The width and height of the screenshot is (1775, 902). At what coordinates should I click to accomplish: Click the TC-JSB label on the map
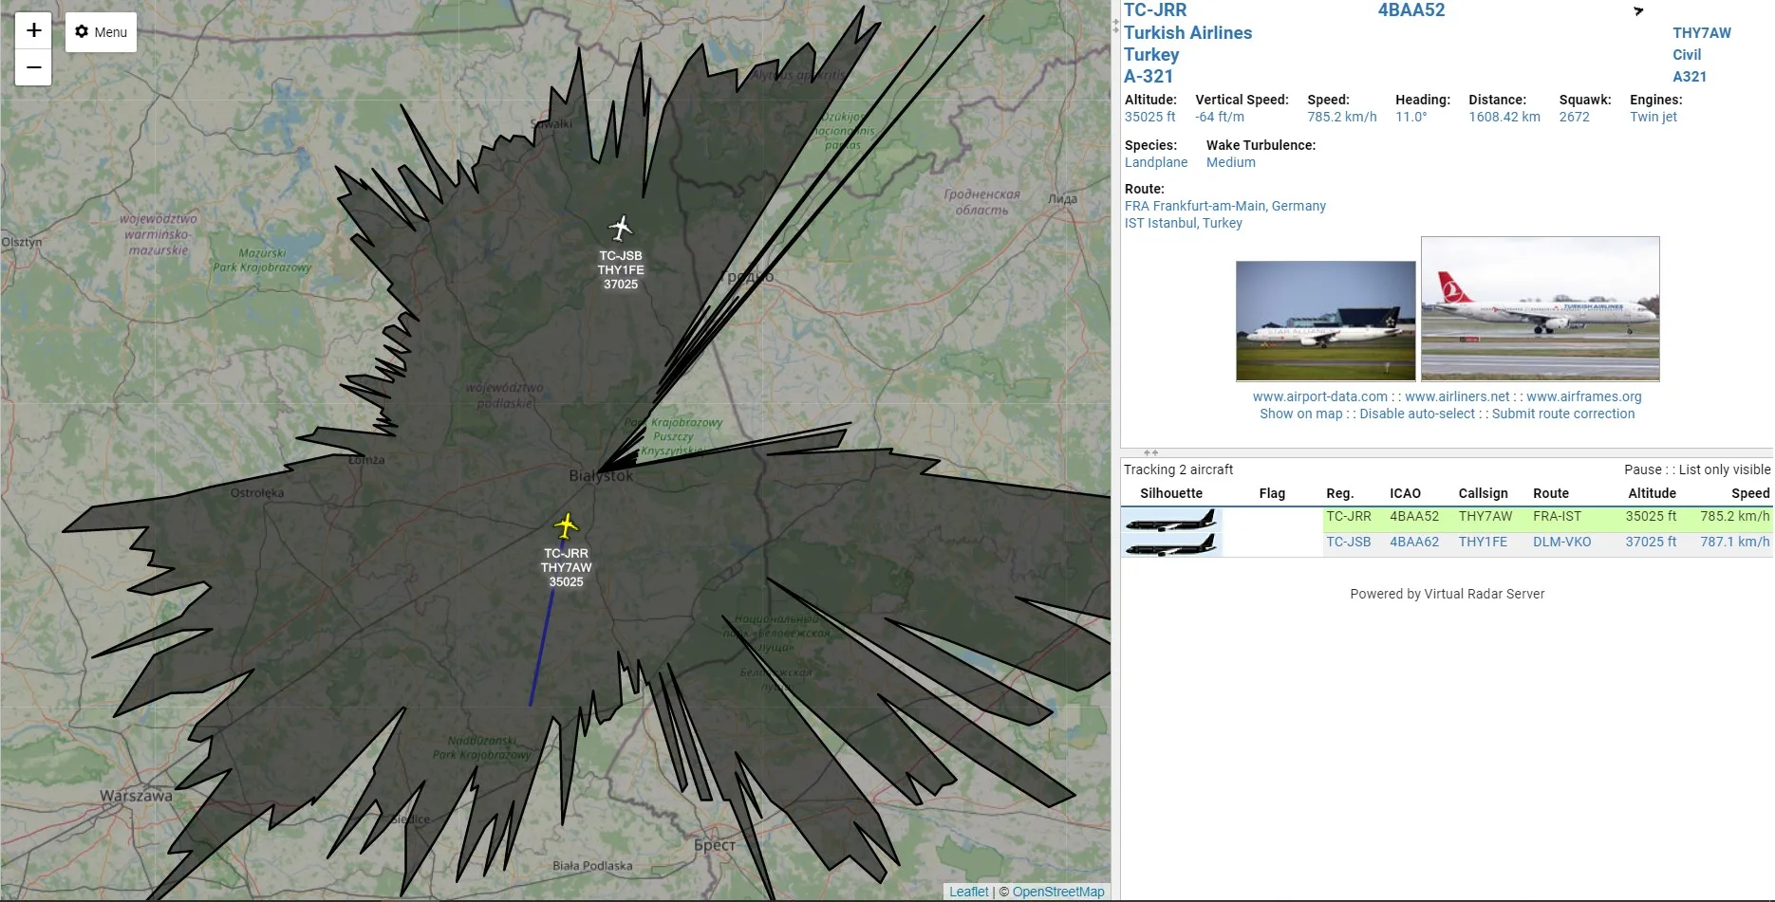click(x=621, y=256)
